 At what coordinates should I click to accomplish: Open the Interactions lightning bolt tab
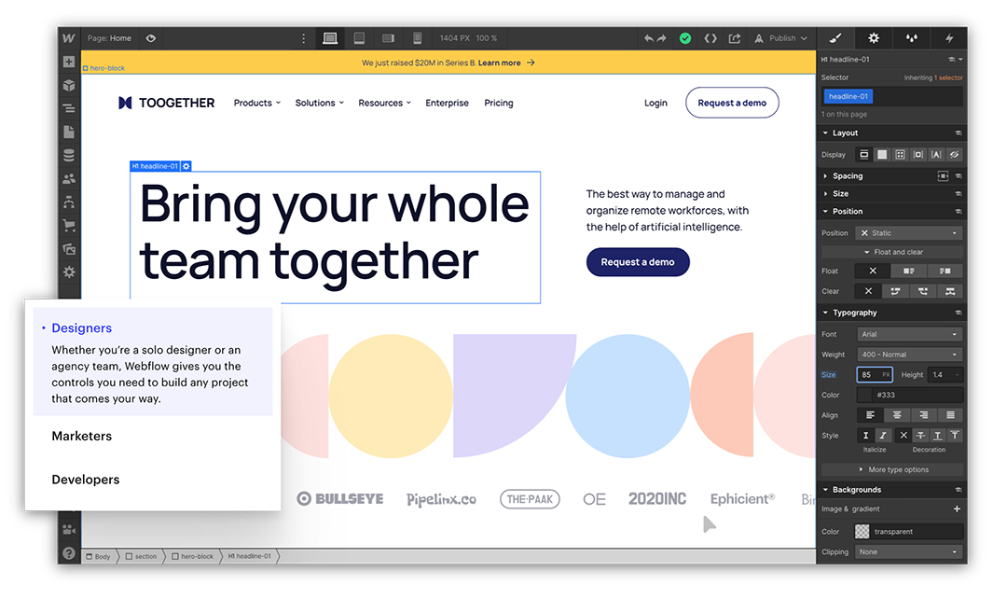pos(949,38)
